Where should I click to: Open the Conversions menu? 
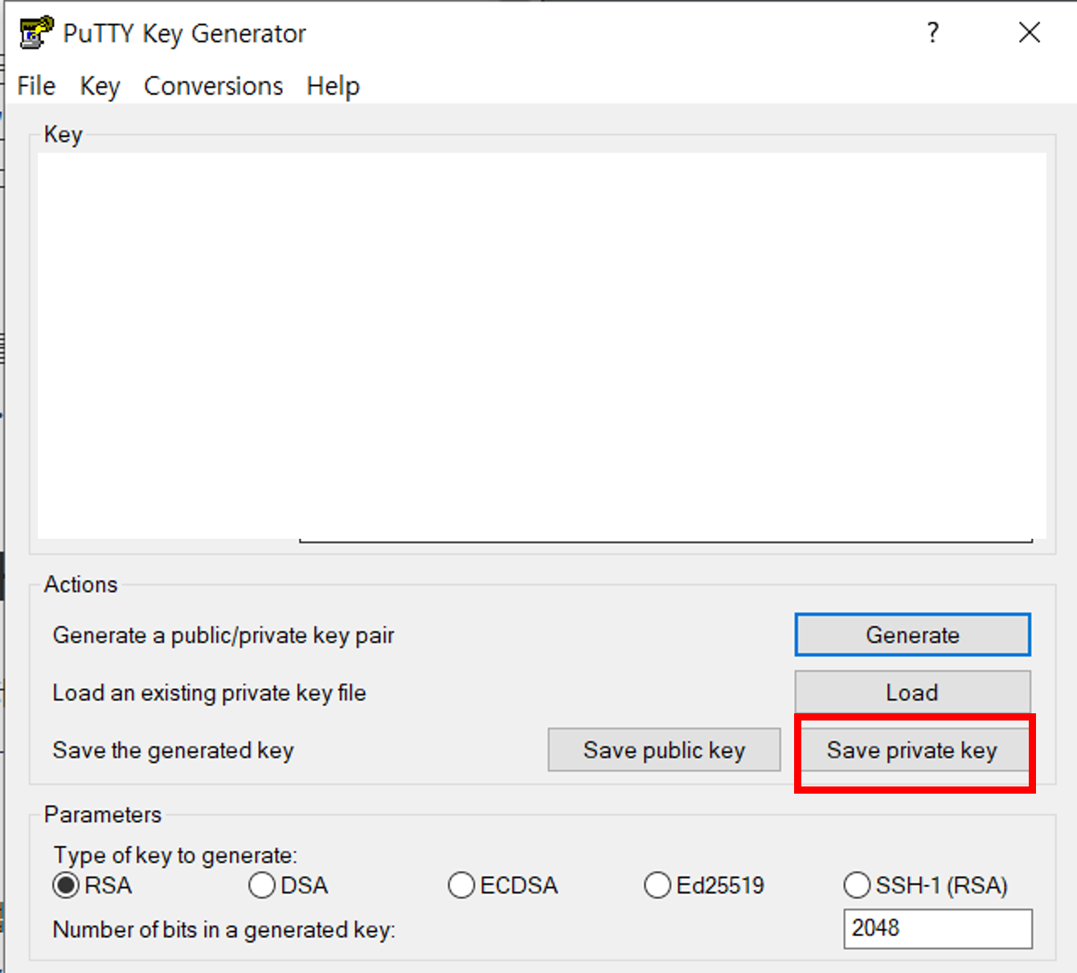[x=213, y=86]
